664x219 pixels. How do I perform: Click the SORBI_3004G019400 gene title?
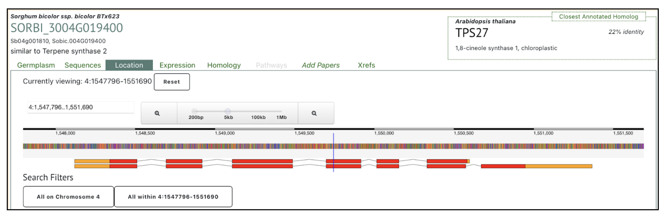pyautogui.click(x=67, y=28)
